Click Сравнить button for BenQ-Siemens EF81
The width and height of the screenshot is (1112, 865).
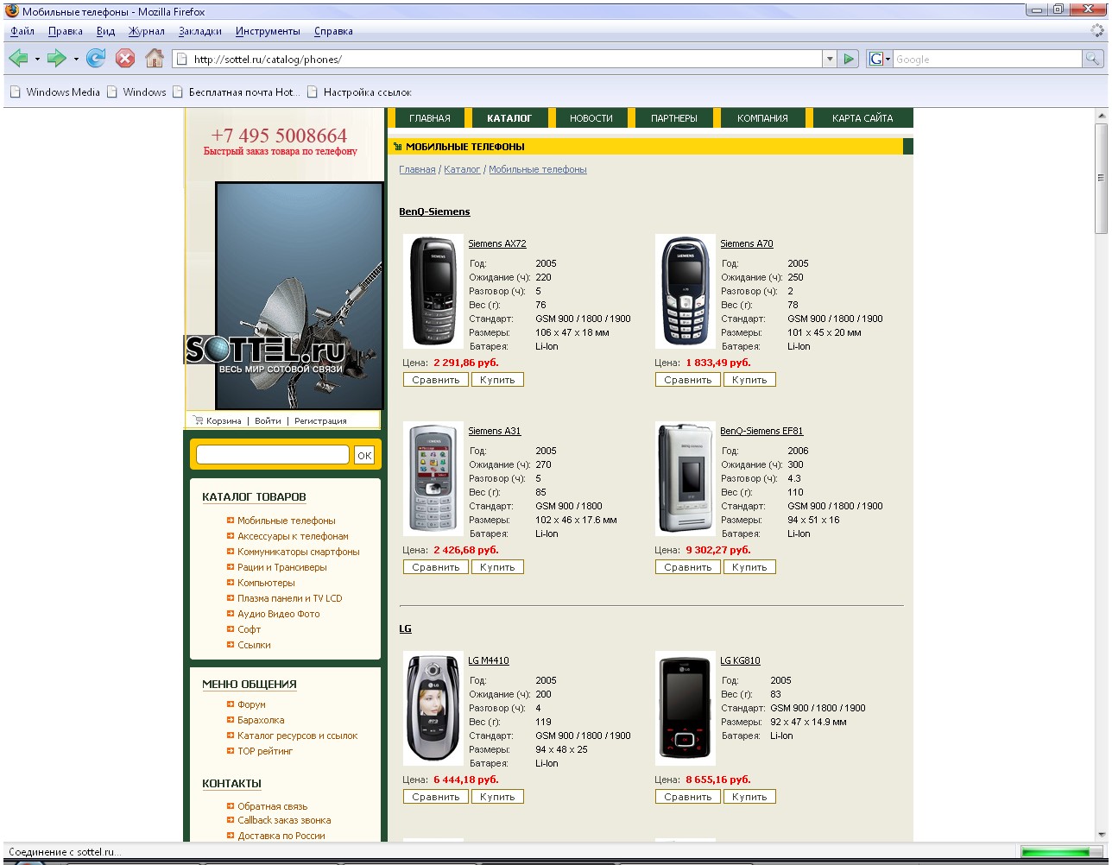(x=687, y=567)
